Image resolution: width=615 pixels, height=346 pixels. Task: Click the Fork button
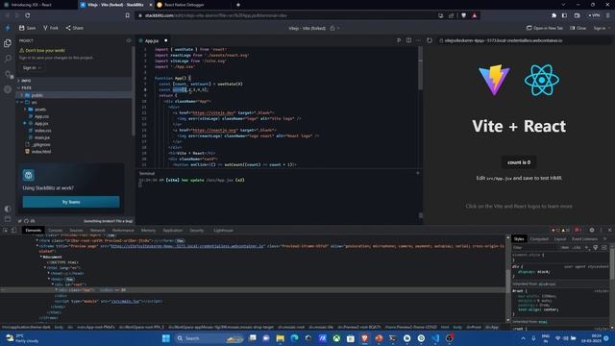pyautogui.click(x=51, y=28)
